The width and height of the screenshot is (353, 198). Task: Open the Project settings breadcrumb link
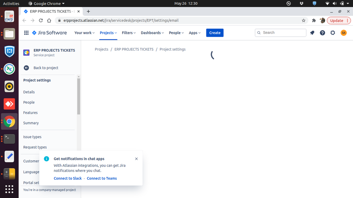173,49
